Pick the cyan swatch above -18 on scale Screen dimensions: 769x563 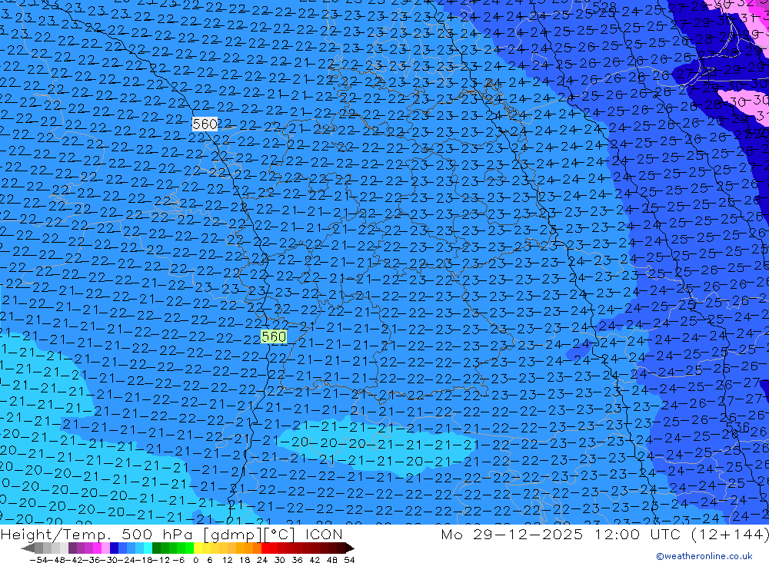pos(148,548)
